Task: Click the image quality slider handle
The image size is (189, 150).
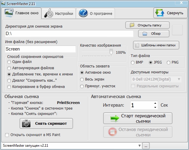Action: 111,52
